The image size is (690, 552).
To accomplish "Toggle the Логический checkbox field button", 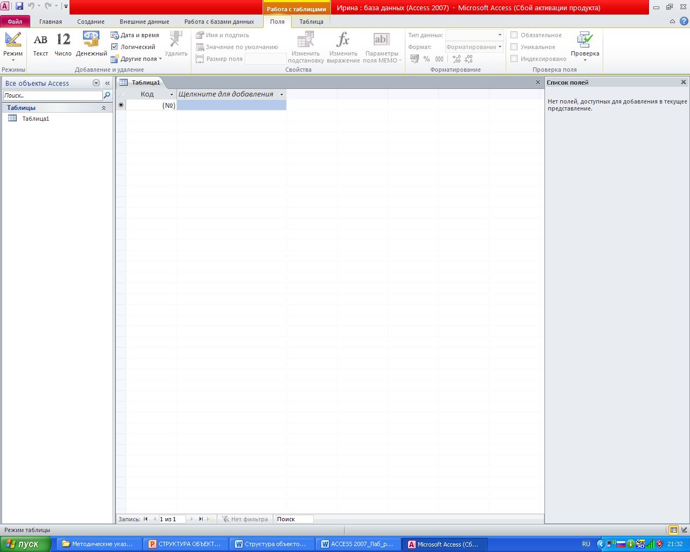I will coord(133,47).
